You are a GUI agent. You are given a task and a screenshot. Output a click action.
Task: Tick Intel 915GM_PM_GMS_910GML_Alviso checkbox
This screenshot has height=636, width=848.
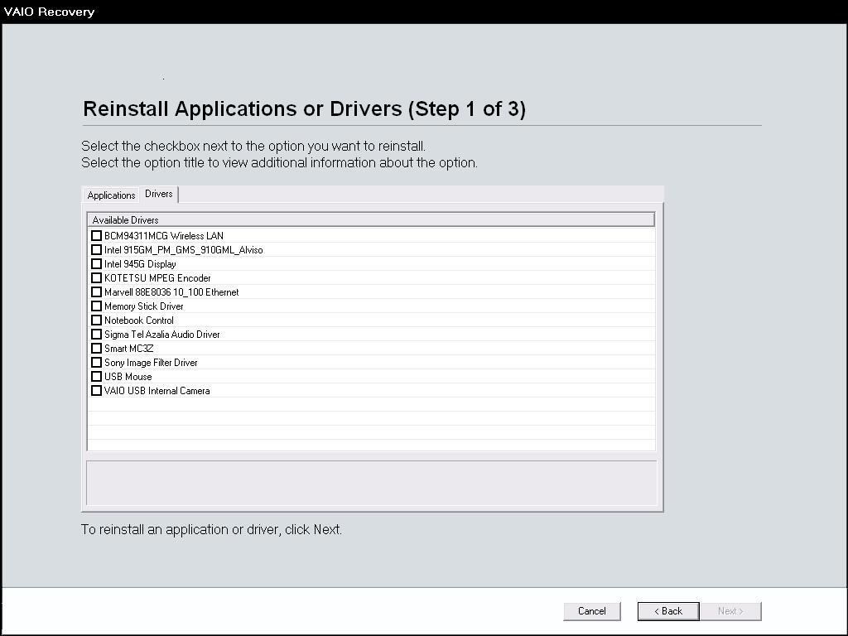coord(96,250)
